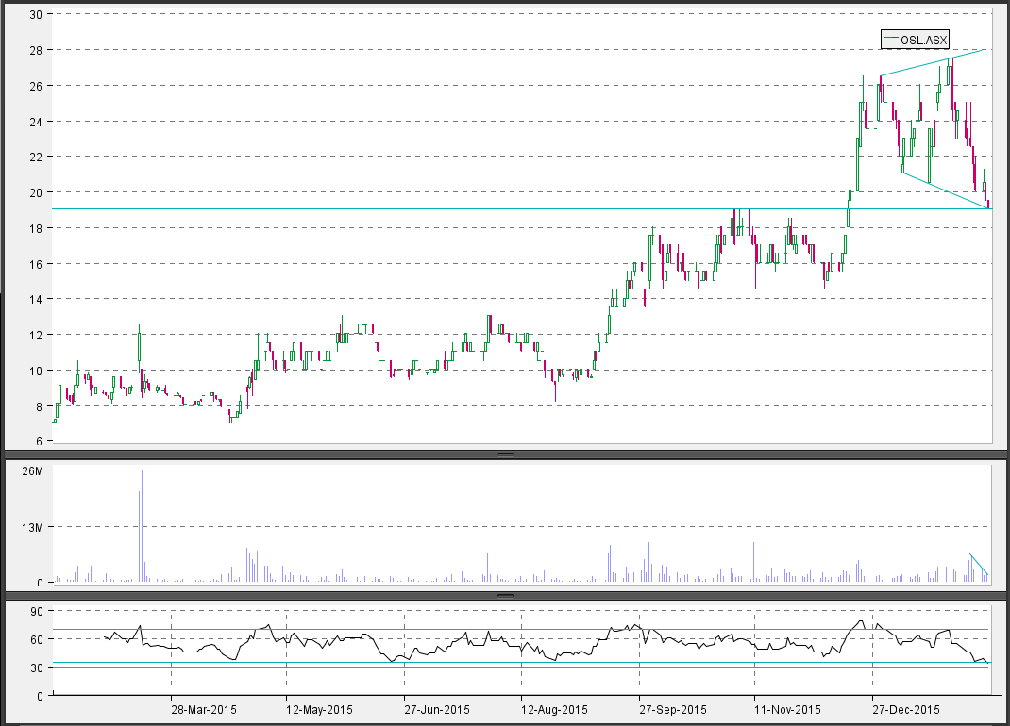Select the 11-Nov-2015 date label
Screen dimensions: 1010x726
787,710
